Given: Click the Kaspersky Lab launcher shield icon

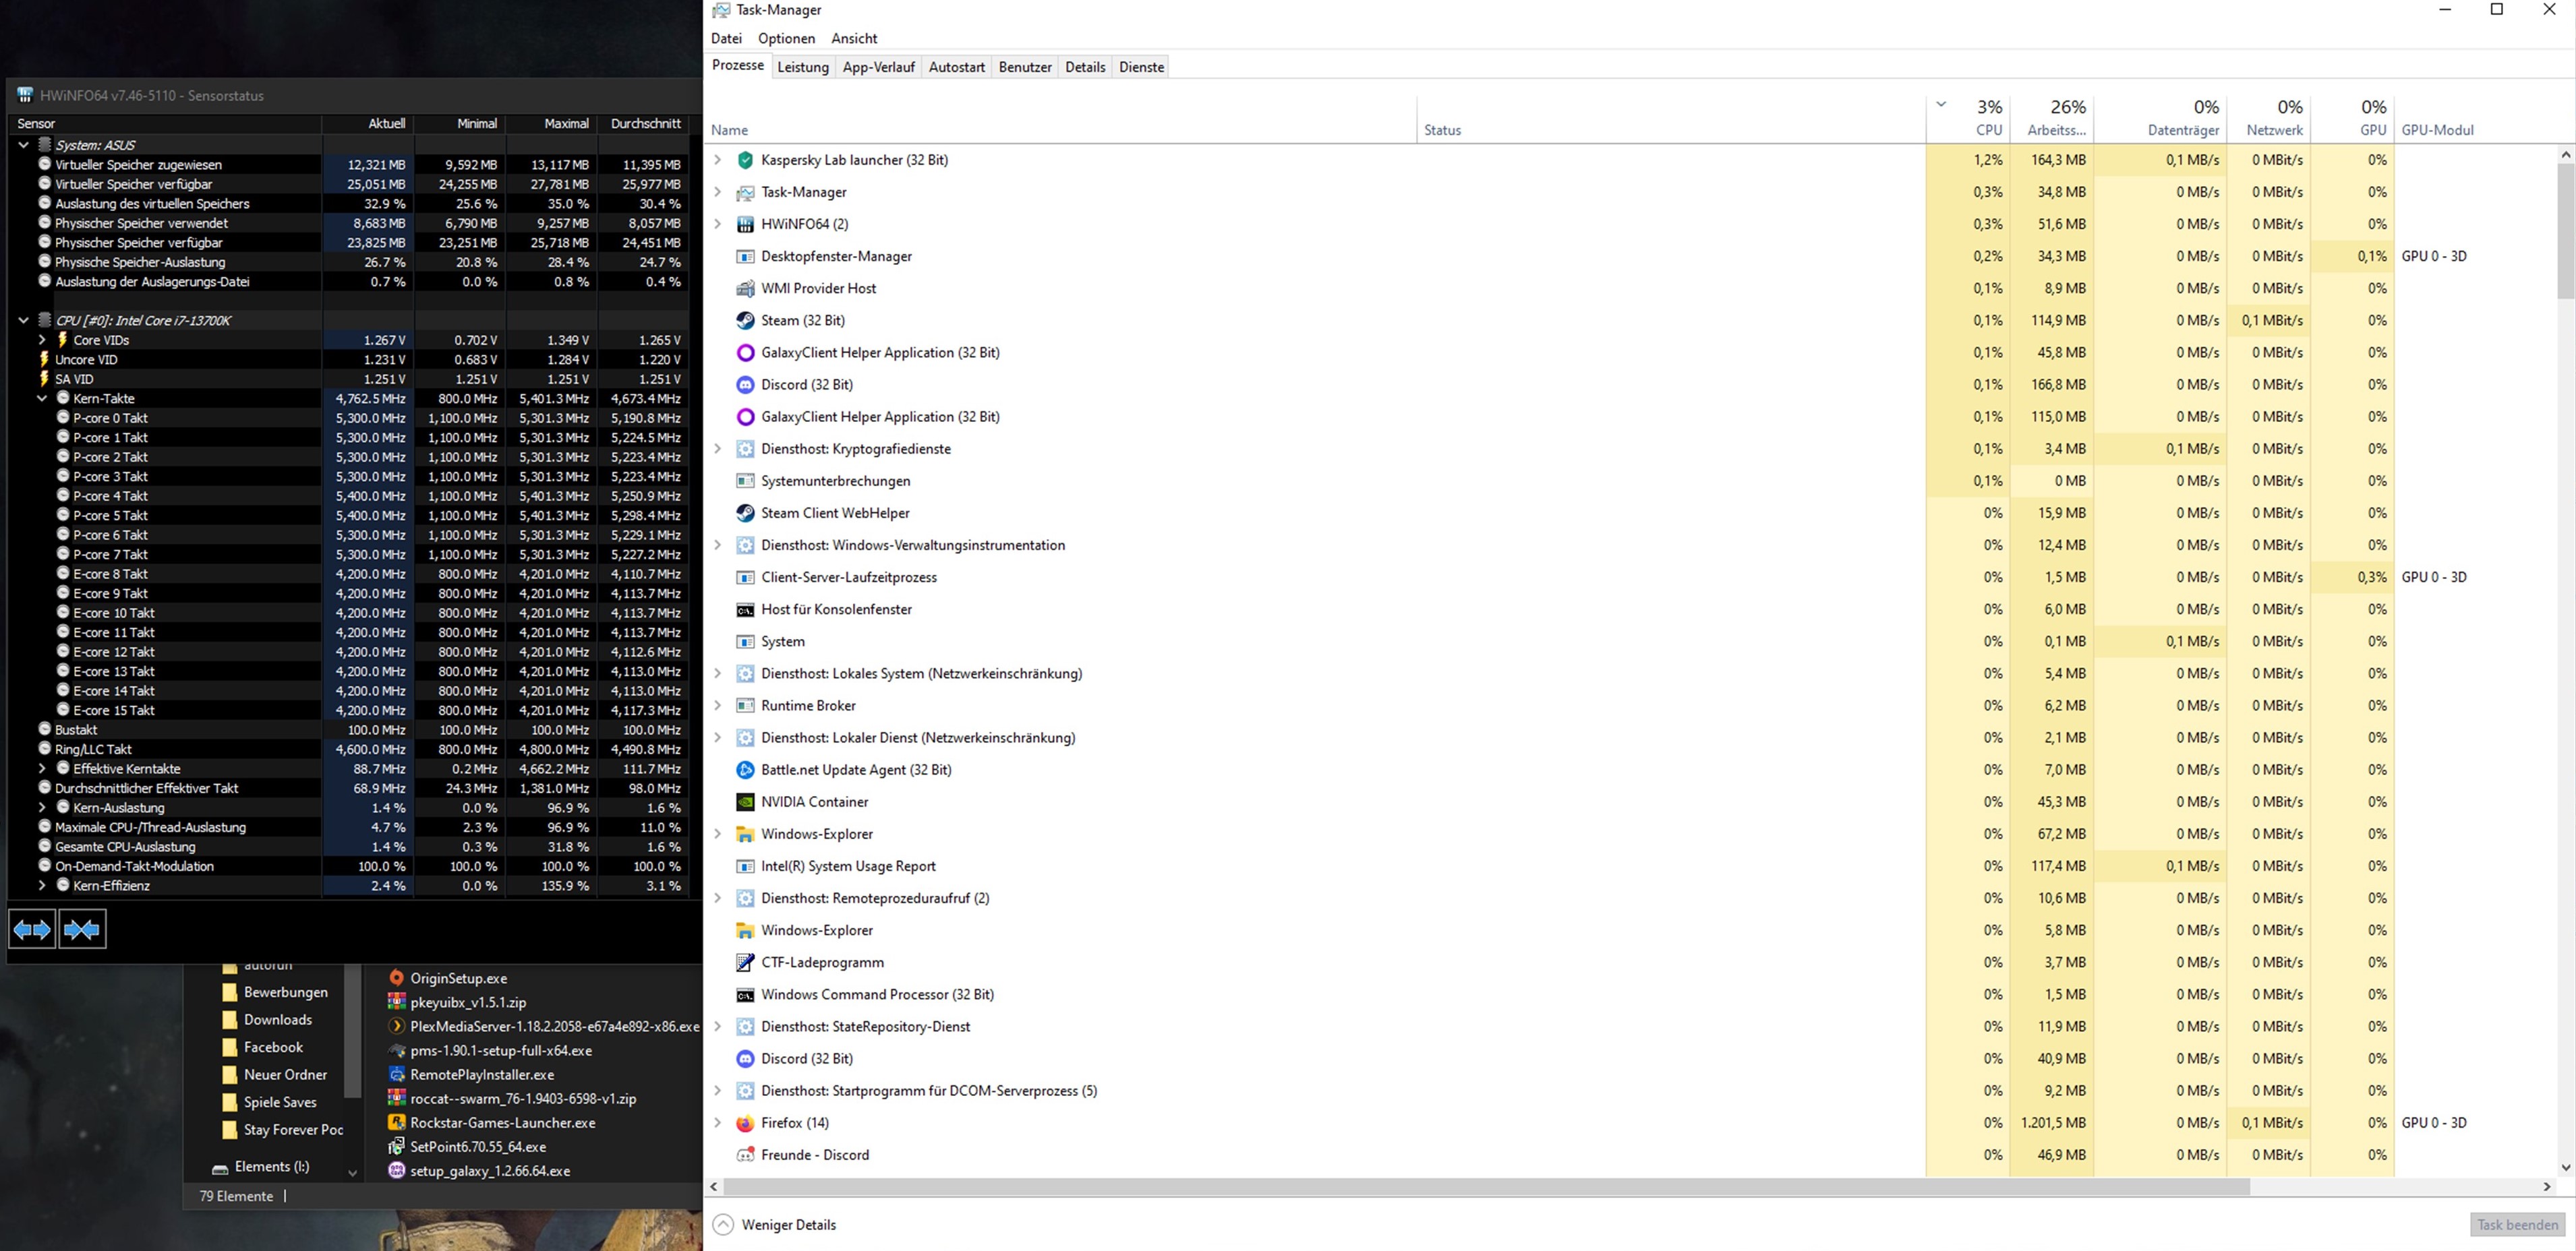Looking at the screenshot, I should (745, 160).
